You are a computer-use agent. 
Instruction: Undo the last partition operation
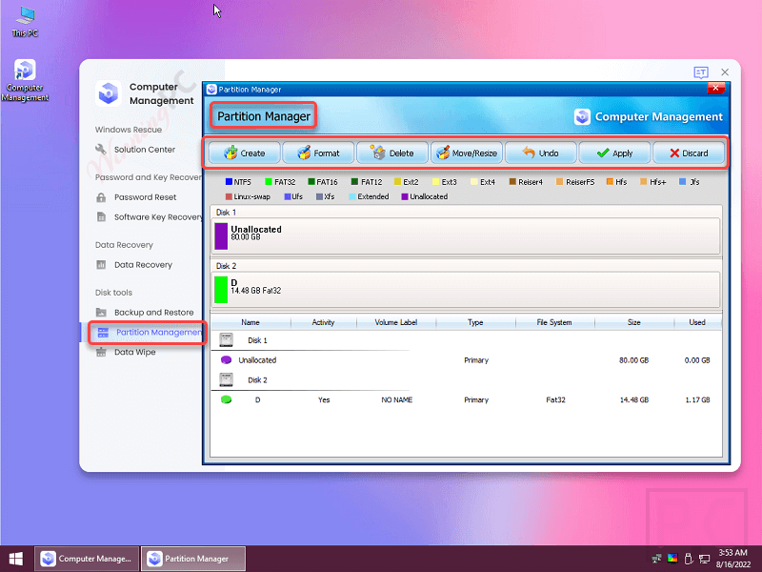[x=540, y=153]
